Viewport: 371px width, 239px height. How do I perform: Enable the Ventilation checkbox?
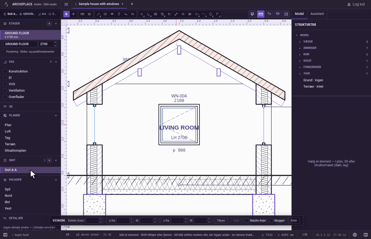[x=5, y=91]
